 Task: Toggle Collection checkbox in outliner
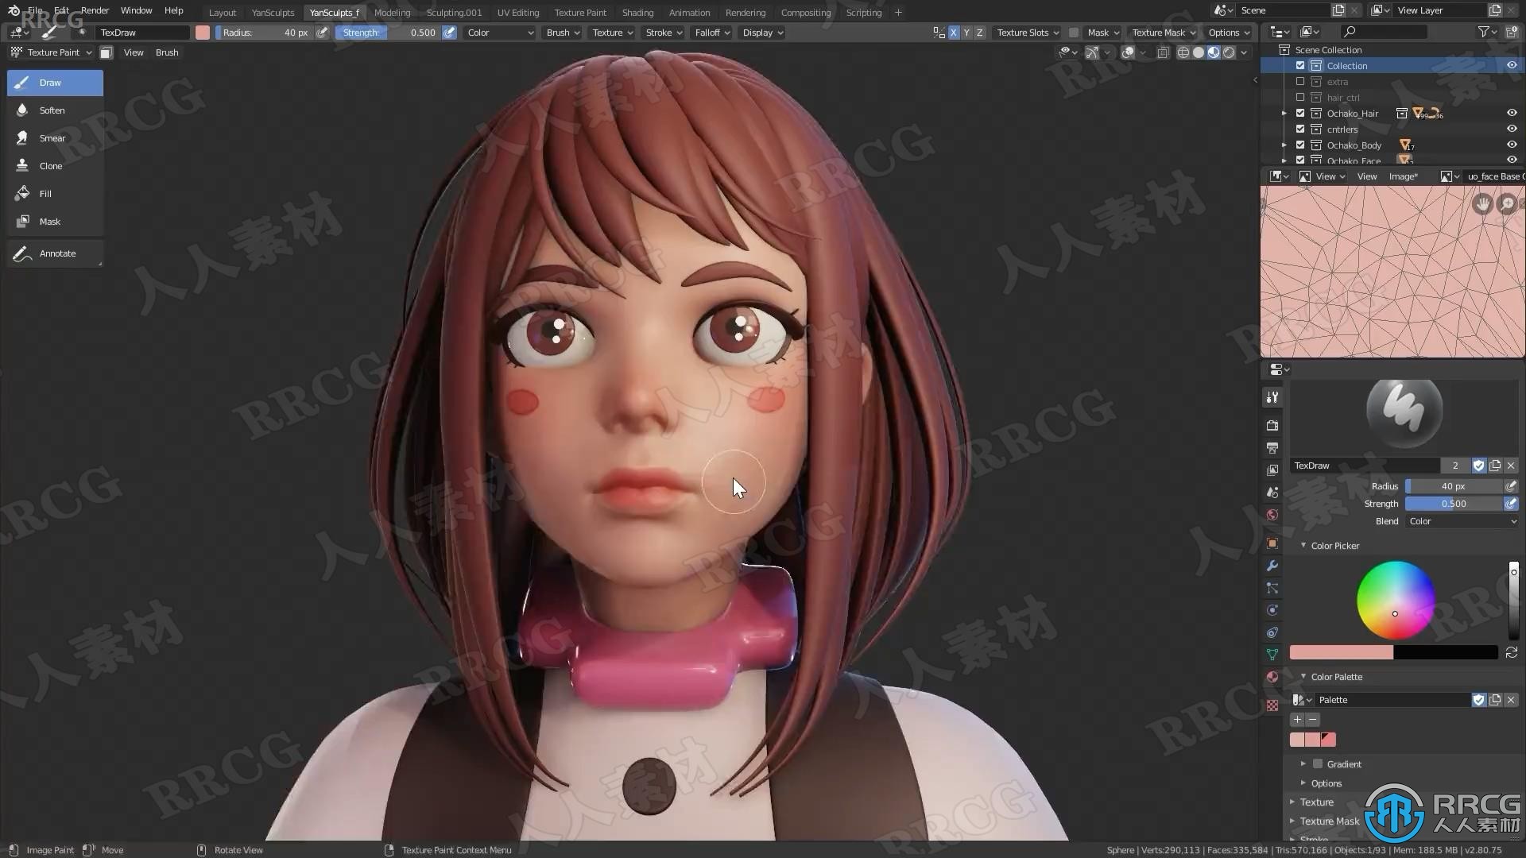tap(1300, 66)
